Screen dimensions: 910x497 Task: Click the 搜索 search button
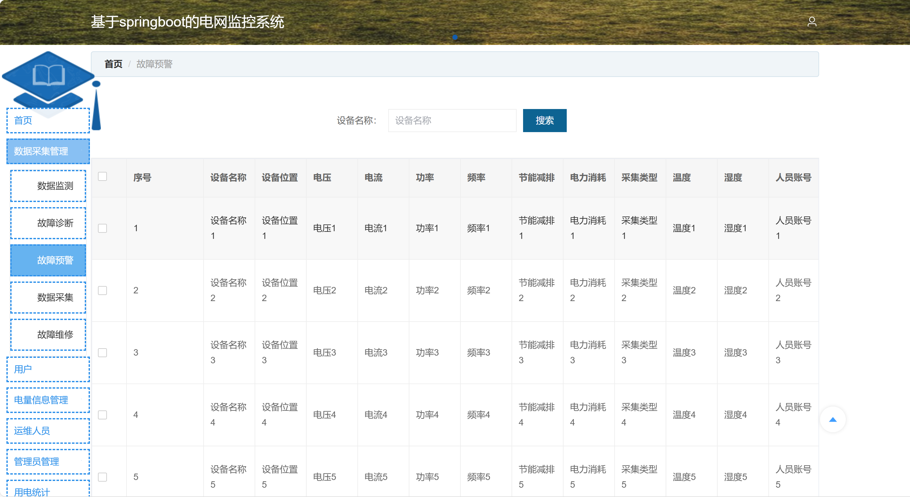point(544,121)
